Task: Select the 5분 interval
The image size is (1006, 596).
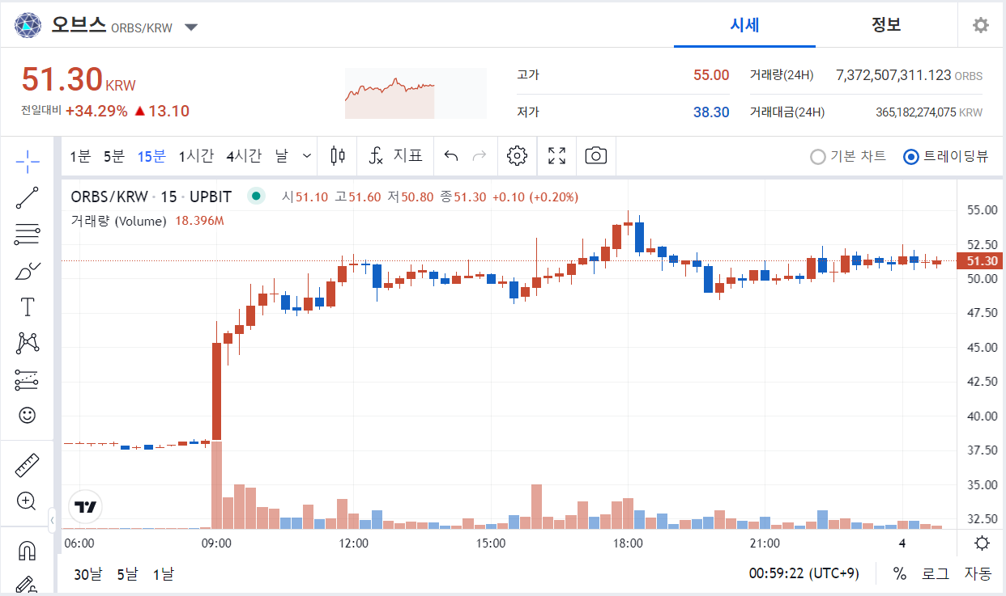Action: click(114, 156)
